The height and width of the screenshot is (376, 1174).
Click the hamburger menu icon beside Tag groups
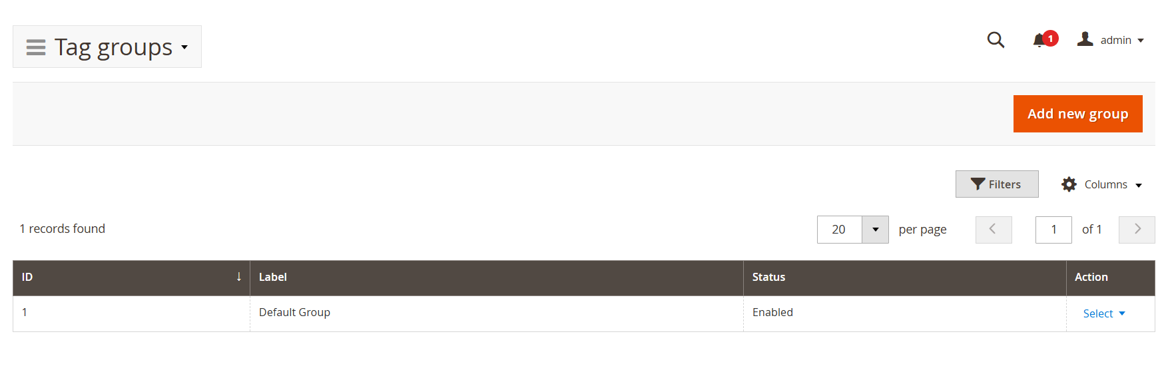36,47
